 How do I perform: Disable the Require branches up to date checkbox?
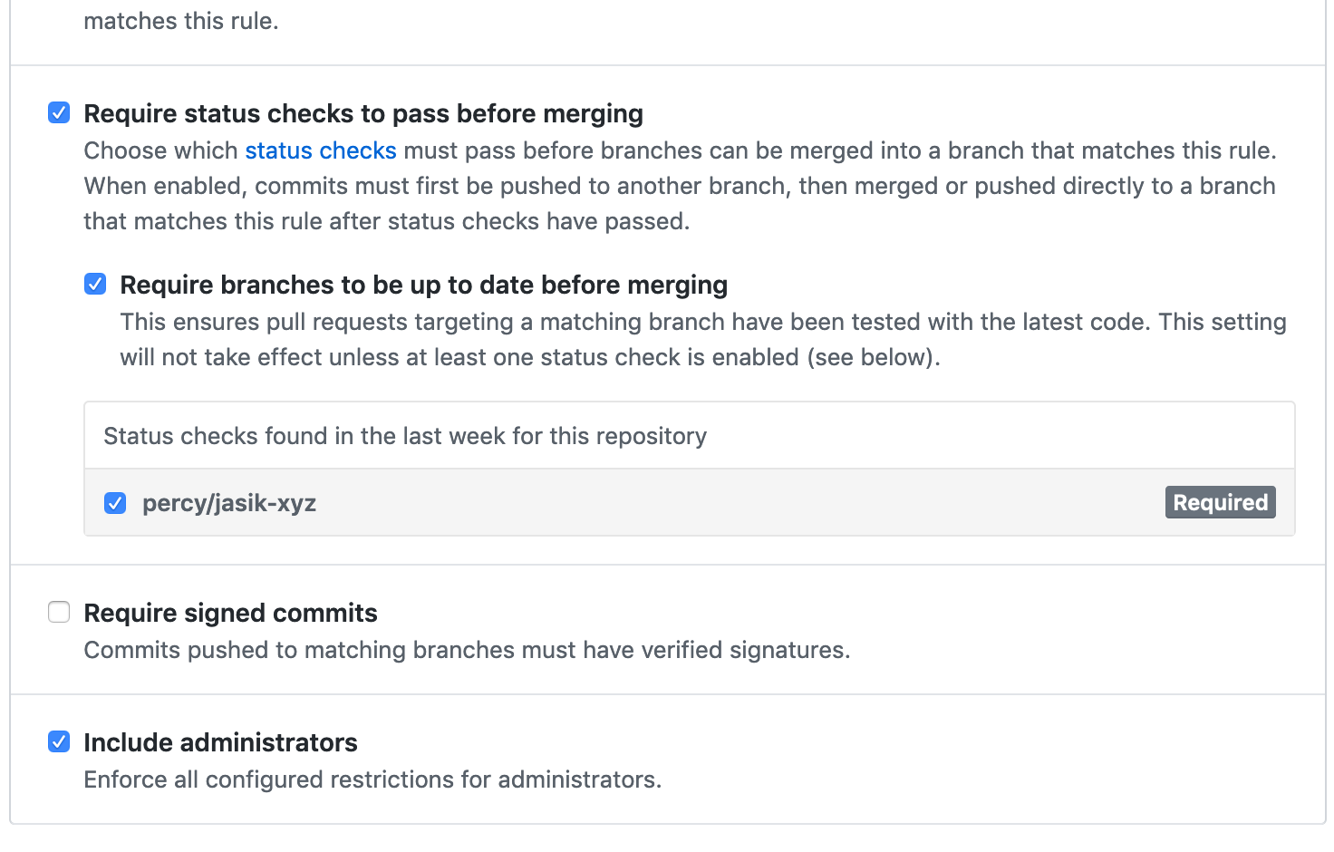pyautogui.click(x=95, y=285)
